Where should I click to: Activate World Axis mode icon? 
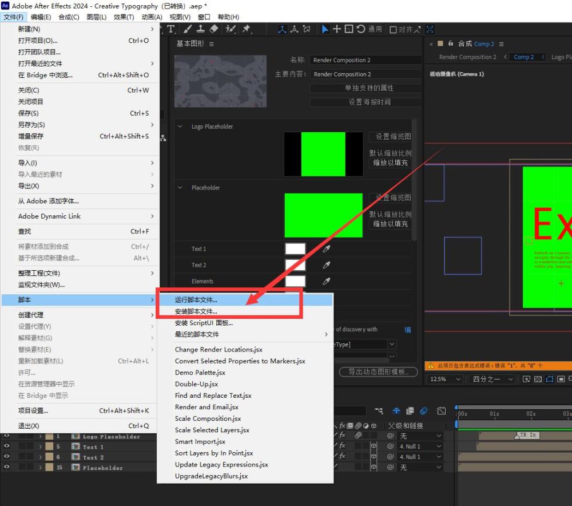click(295, 29)
